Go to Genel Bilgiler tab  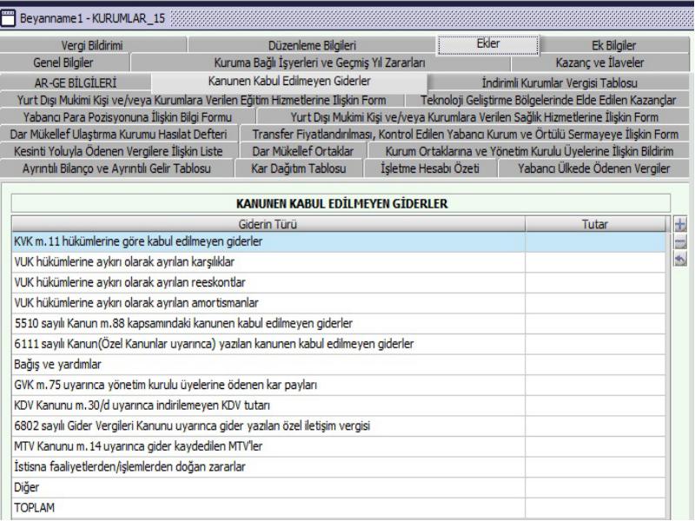coord(63,63)
